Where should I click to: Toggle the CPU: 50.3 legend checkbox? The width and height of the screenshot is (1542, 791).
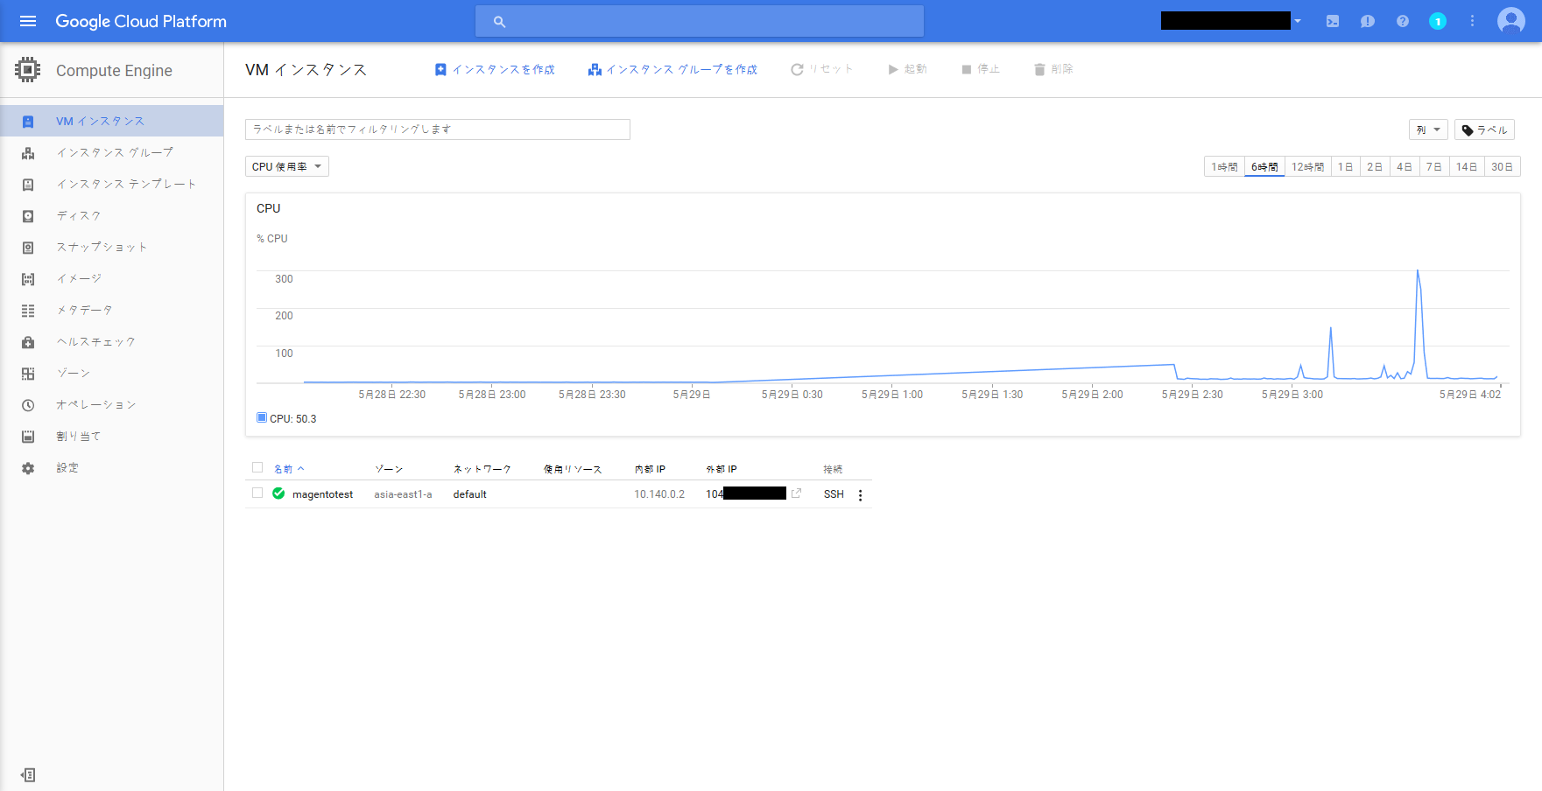[x=260, y=417]
